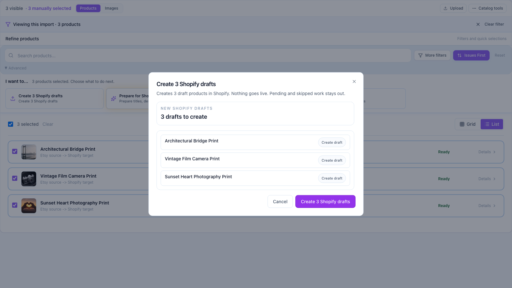Viewport: 512px width, 288px height.
Task: Click the funnel icon beside Viewing this import
Action: pyautogui.click(x=8, y=24)
